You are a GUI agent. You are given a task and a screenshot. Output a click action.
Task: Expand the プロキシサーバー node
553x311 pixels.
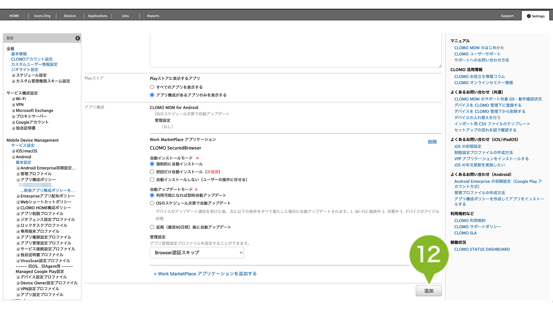(13, 116)
